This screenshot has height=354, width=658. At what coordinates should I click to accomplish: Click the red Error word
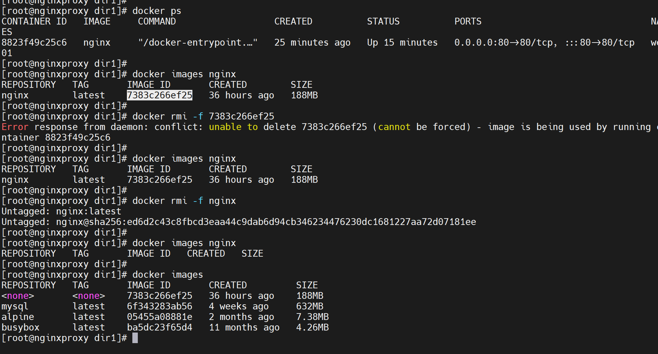pyautogui.click(x=15, y=127)
